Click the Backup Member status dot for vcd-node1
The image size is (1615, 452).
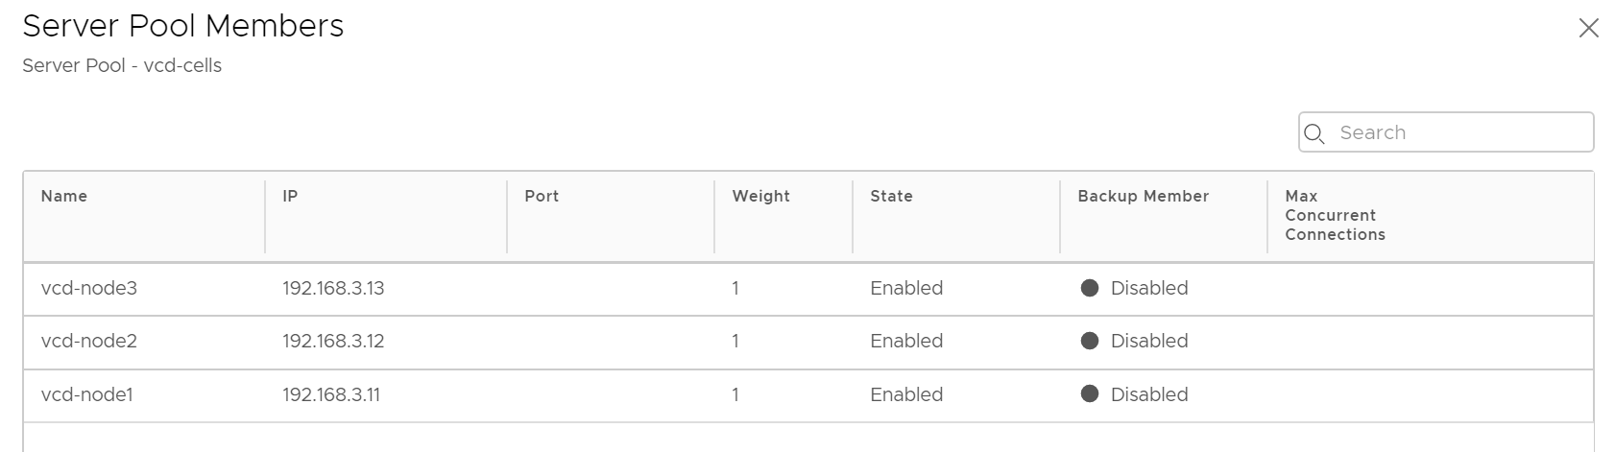[x=1089, y=393]
